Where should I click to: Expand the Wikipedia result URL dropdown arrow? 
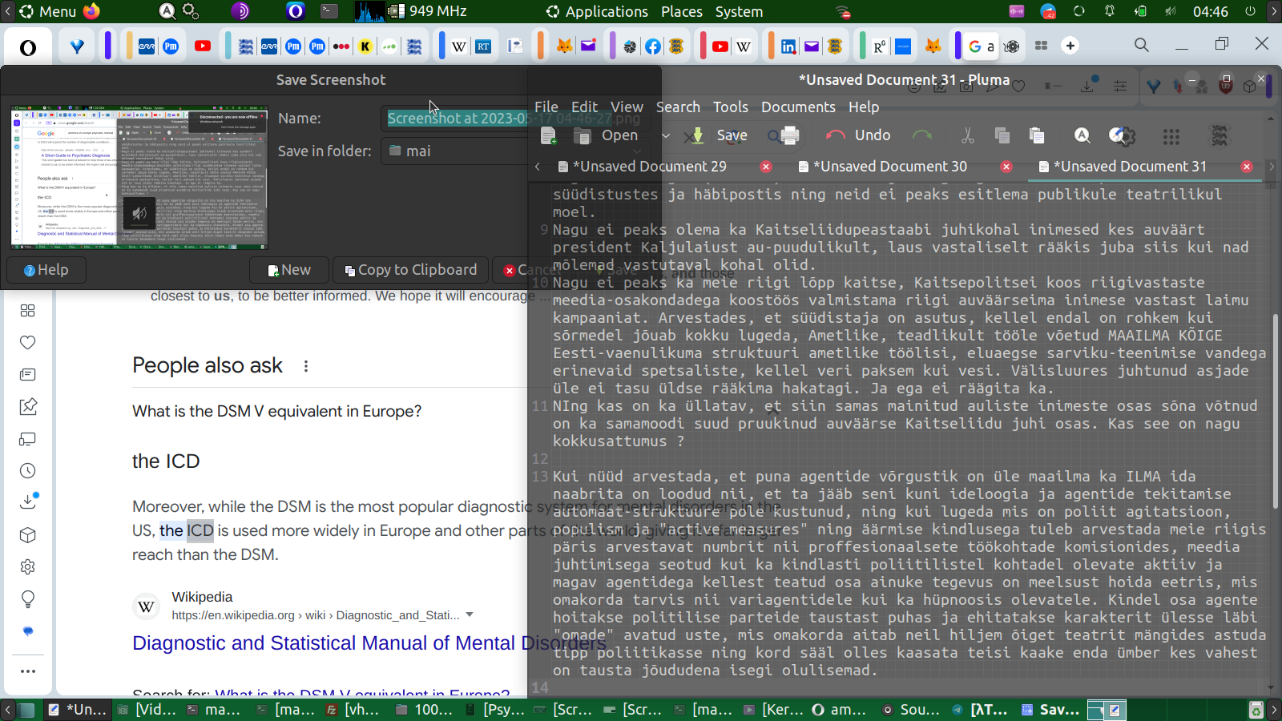pyautogui.click(x=470, y=614)
